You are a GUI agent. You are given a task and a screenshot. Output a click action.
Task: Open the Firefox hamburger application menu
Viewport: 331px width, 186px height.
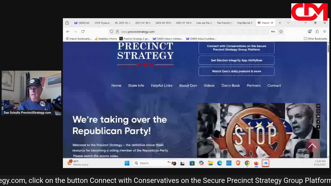[x=325, y=32]
